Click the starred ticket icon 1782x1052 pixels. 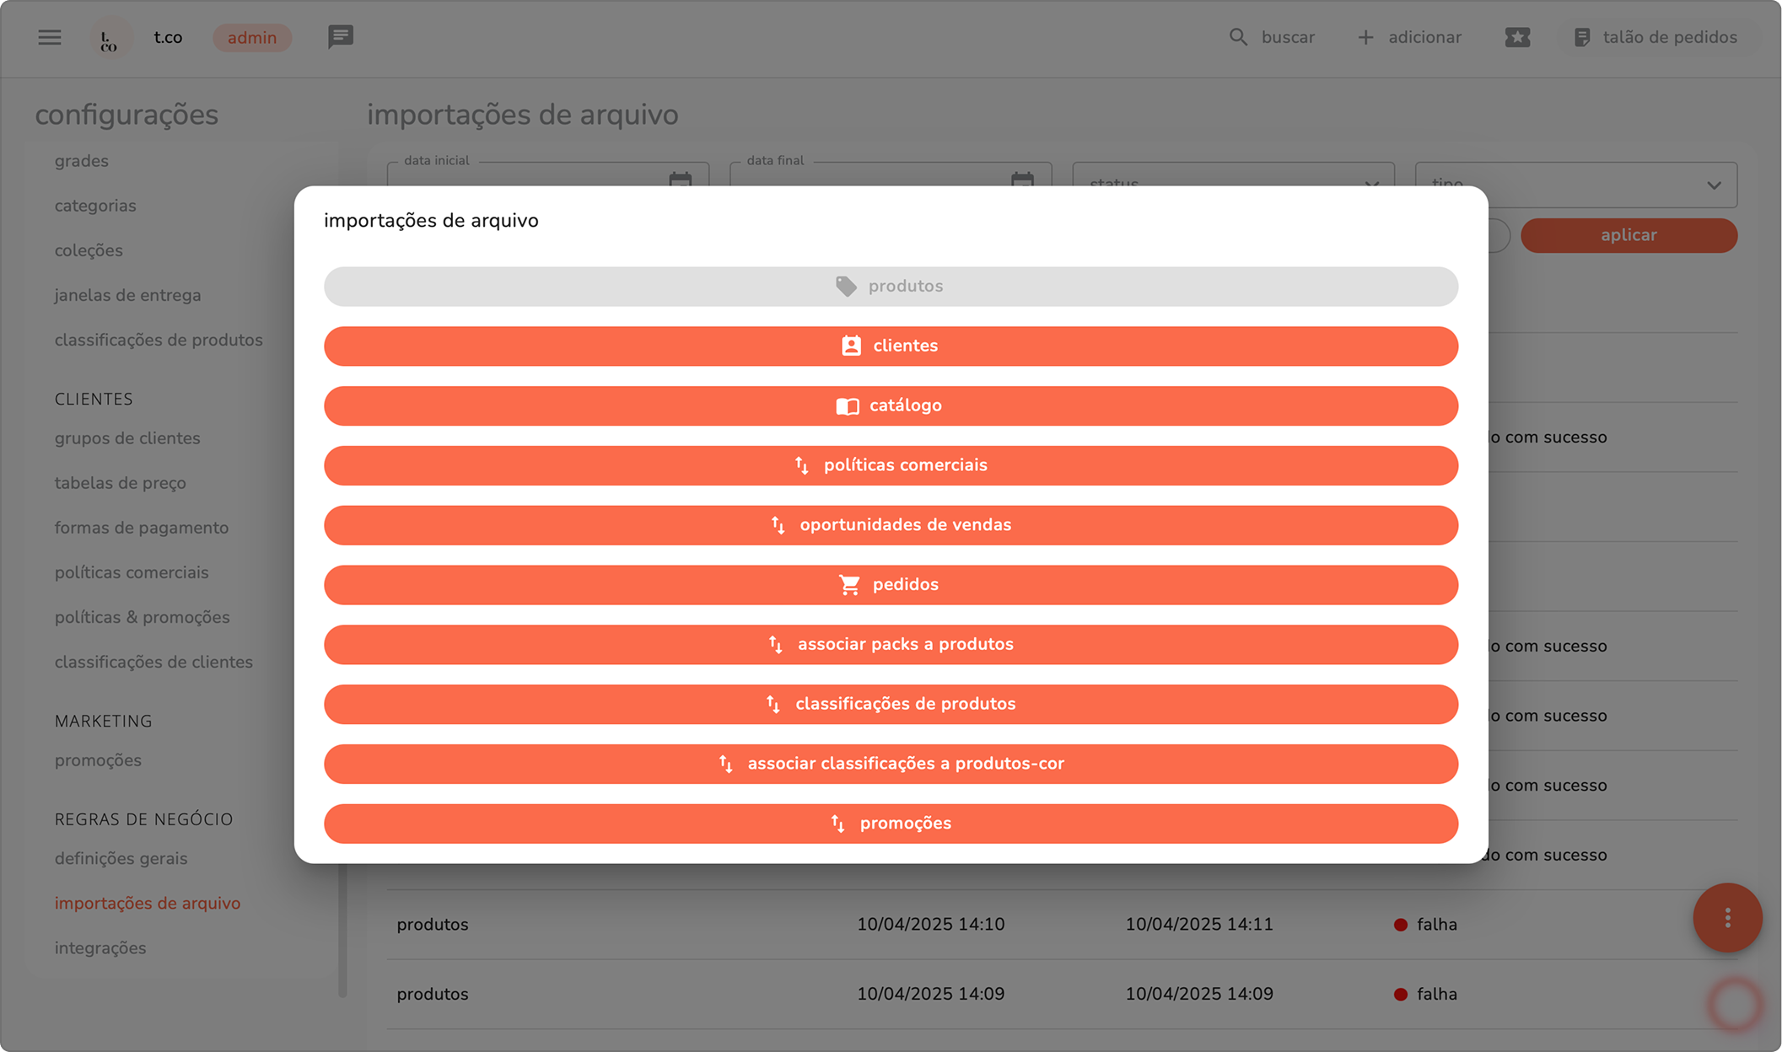pyautogui.click(x=1517, y=37)
